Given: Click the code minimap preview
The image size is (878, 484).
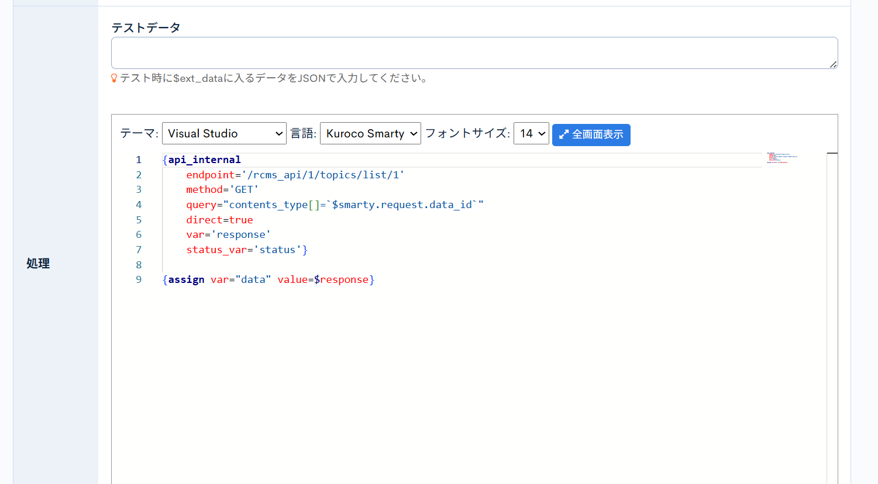Looking at the screenshot, I should click(x=781, y=158).
